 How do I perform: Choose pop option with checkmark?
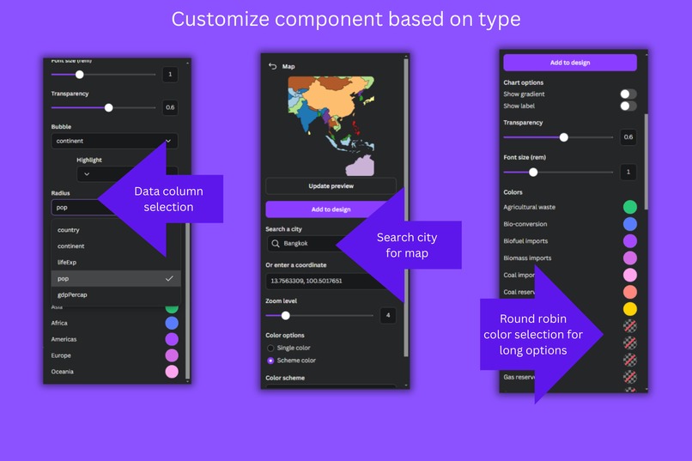[116, 278]
